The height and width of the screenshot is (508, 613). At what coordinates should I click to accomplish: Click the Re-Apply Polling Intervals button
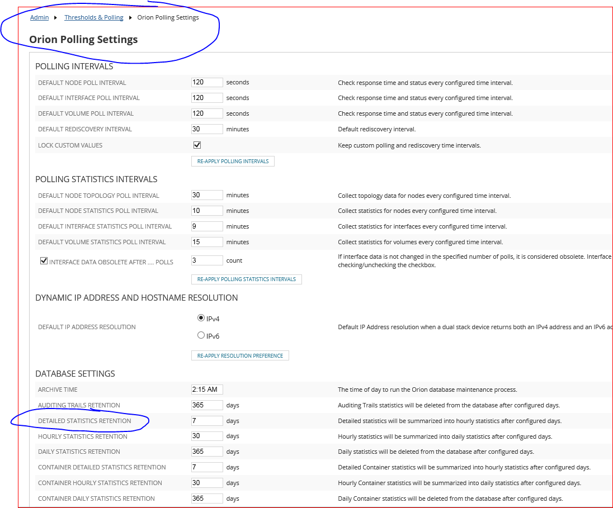(233, 162)
